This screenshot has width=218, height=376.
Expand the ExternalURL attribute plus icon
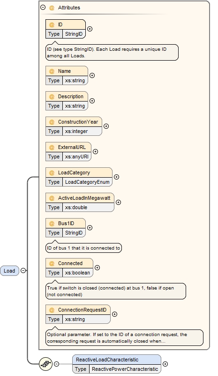[95, 151]
